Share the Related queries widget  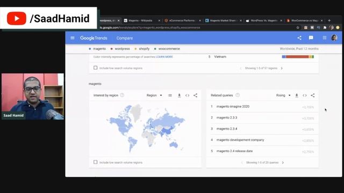313,95
